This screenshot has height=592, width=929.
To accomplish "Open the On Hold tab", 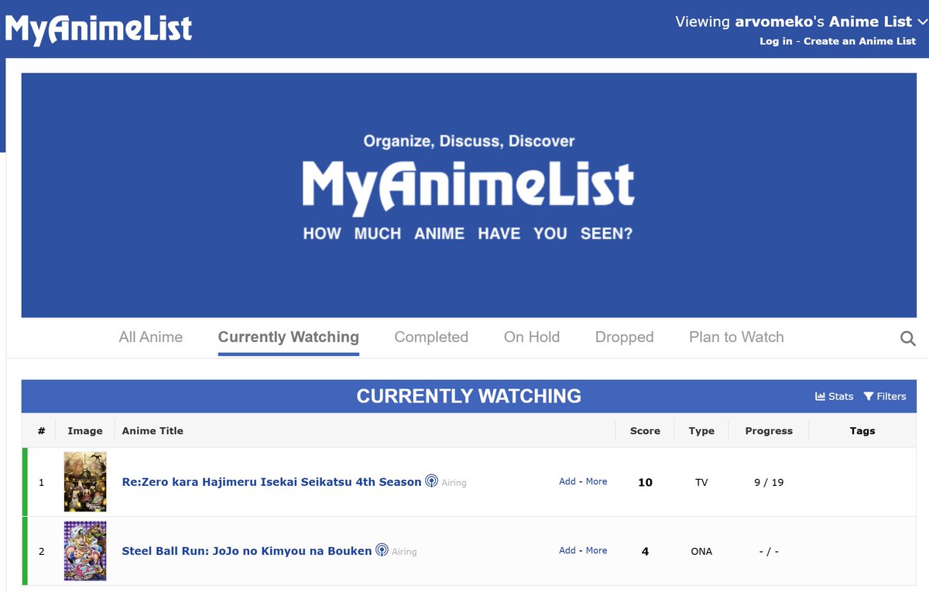I will click(x=532, y=337).
